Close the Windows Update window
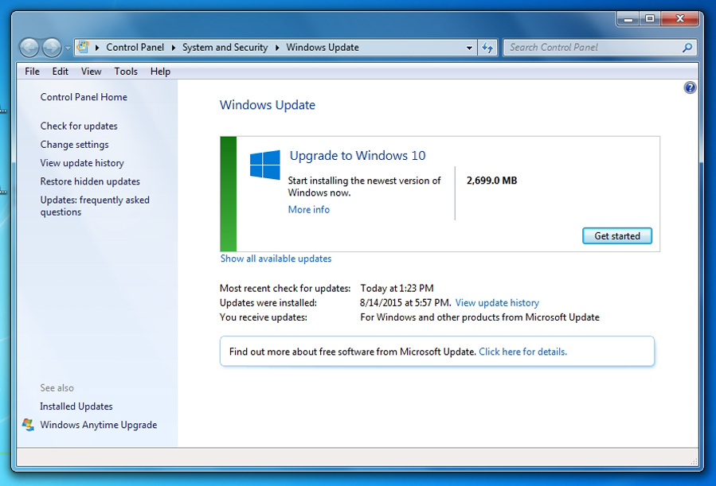Screen dimensions: 716x486 [x=680, y=19]
